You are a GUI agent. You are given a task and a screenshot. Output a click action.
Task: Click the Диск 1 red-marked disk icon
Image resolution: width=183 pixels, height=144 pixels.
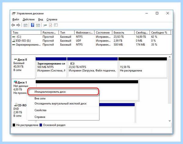[x=16, y=82]
